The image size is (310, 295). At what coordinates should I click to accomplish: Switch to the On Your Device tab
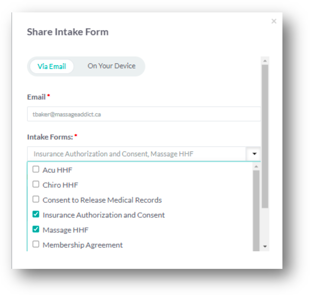pos(111,66)
